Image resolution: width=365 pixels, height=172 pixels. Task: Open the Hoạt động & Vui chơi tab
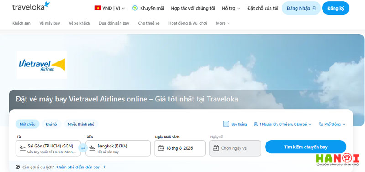pyautogui.click(x=188, y=23)
